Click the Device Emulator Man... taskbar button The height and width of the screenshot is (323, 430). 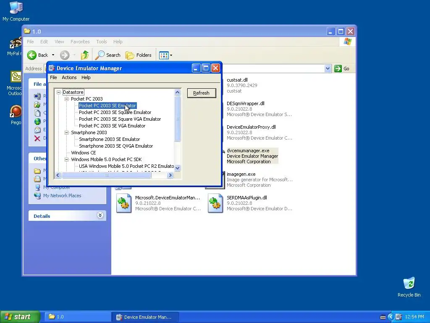pos(145,317)
